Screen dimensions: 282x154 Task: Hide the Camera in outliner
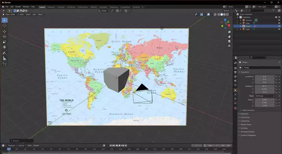tap(279, 20)
